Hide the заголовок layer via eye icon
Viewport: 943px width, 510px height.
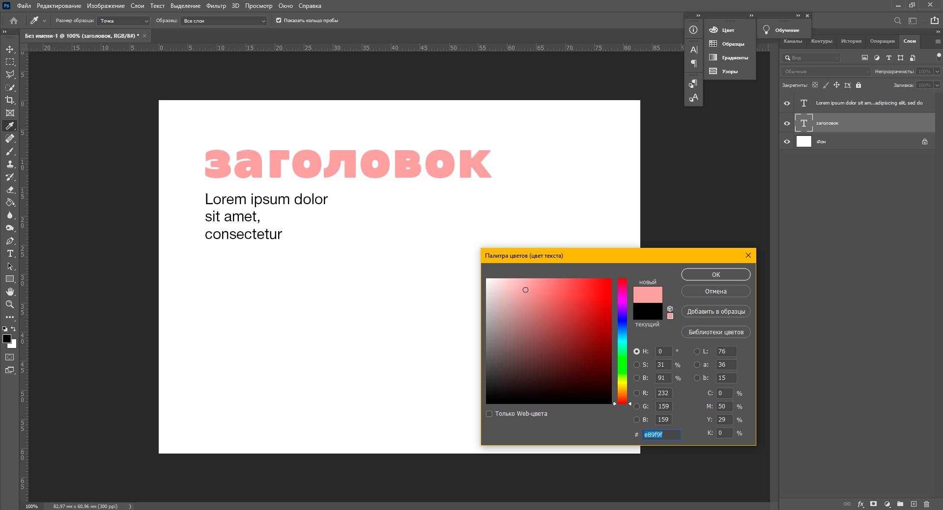point(787,123)
